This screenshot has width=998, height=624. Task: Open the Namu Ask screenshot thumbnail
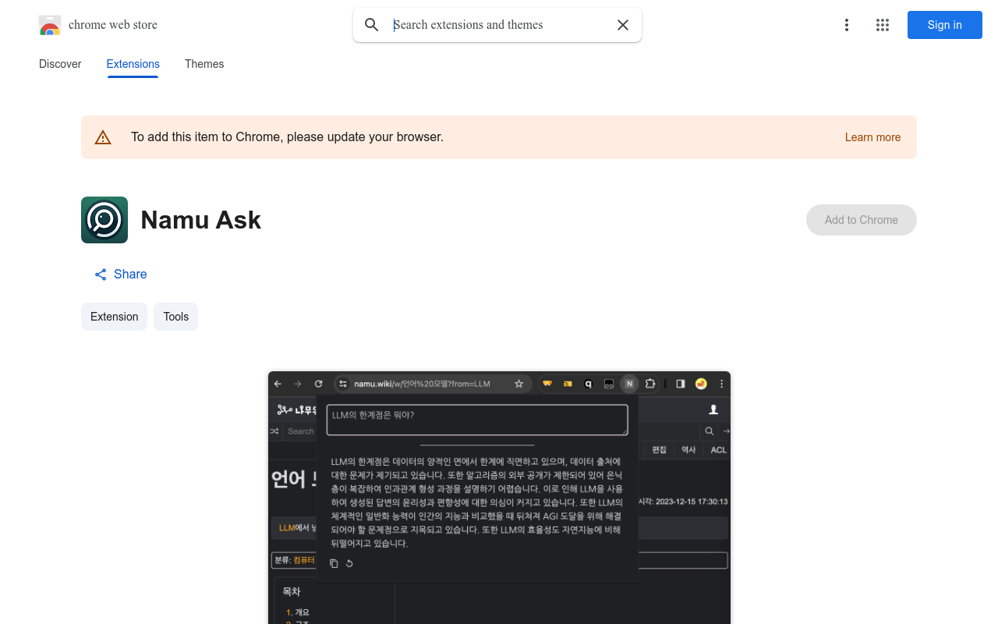499,499
